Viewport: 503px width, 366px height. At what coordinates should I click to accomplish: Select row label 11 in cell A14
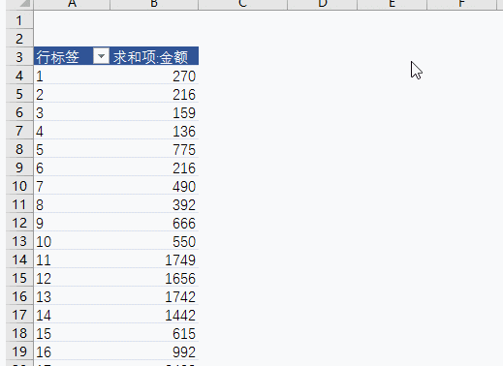pos(72,259)
